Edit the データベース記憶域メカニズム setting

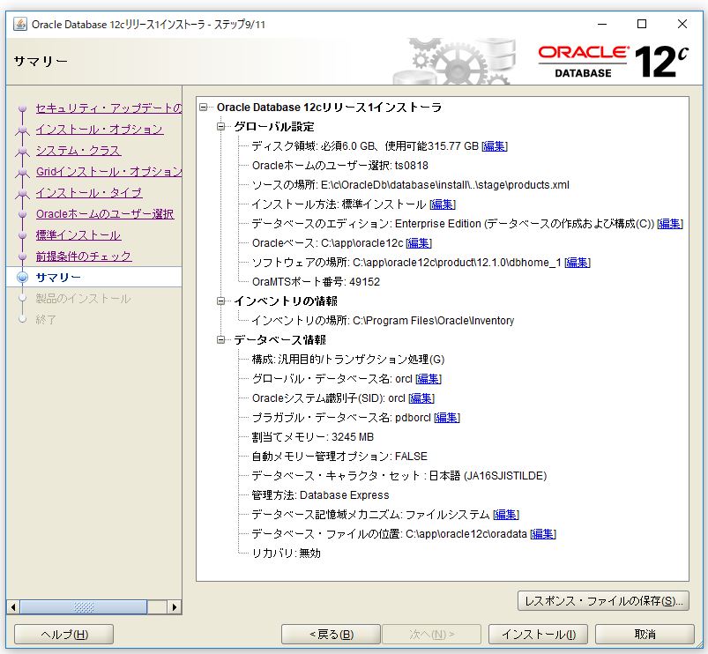(506, 515)
